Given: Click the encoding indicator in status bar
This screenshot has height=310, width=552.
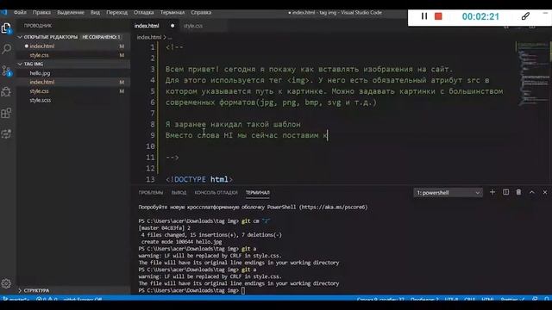Looking at the screenshot, I should coord(451,300).
